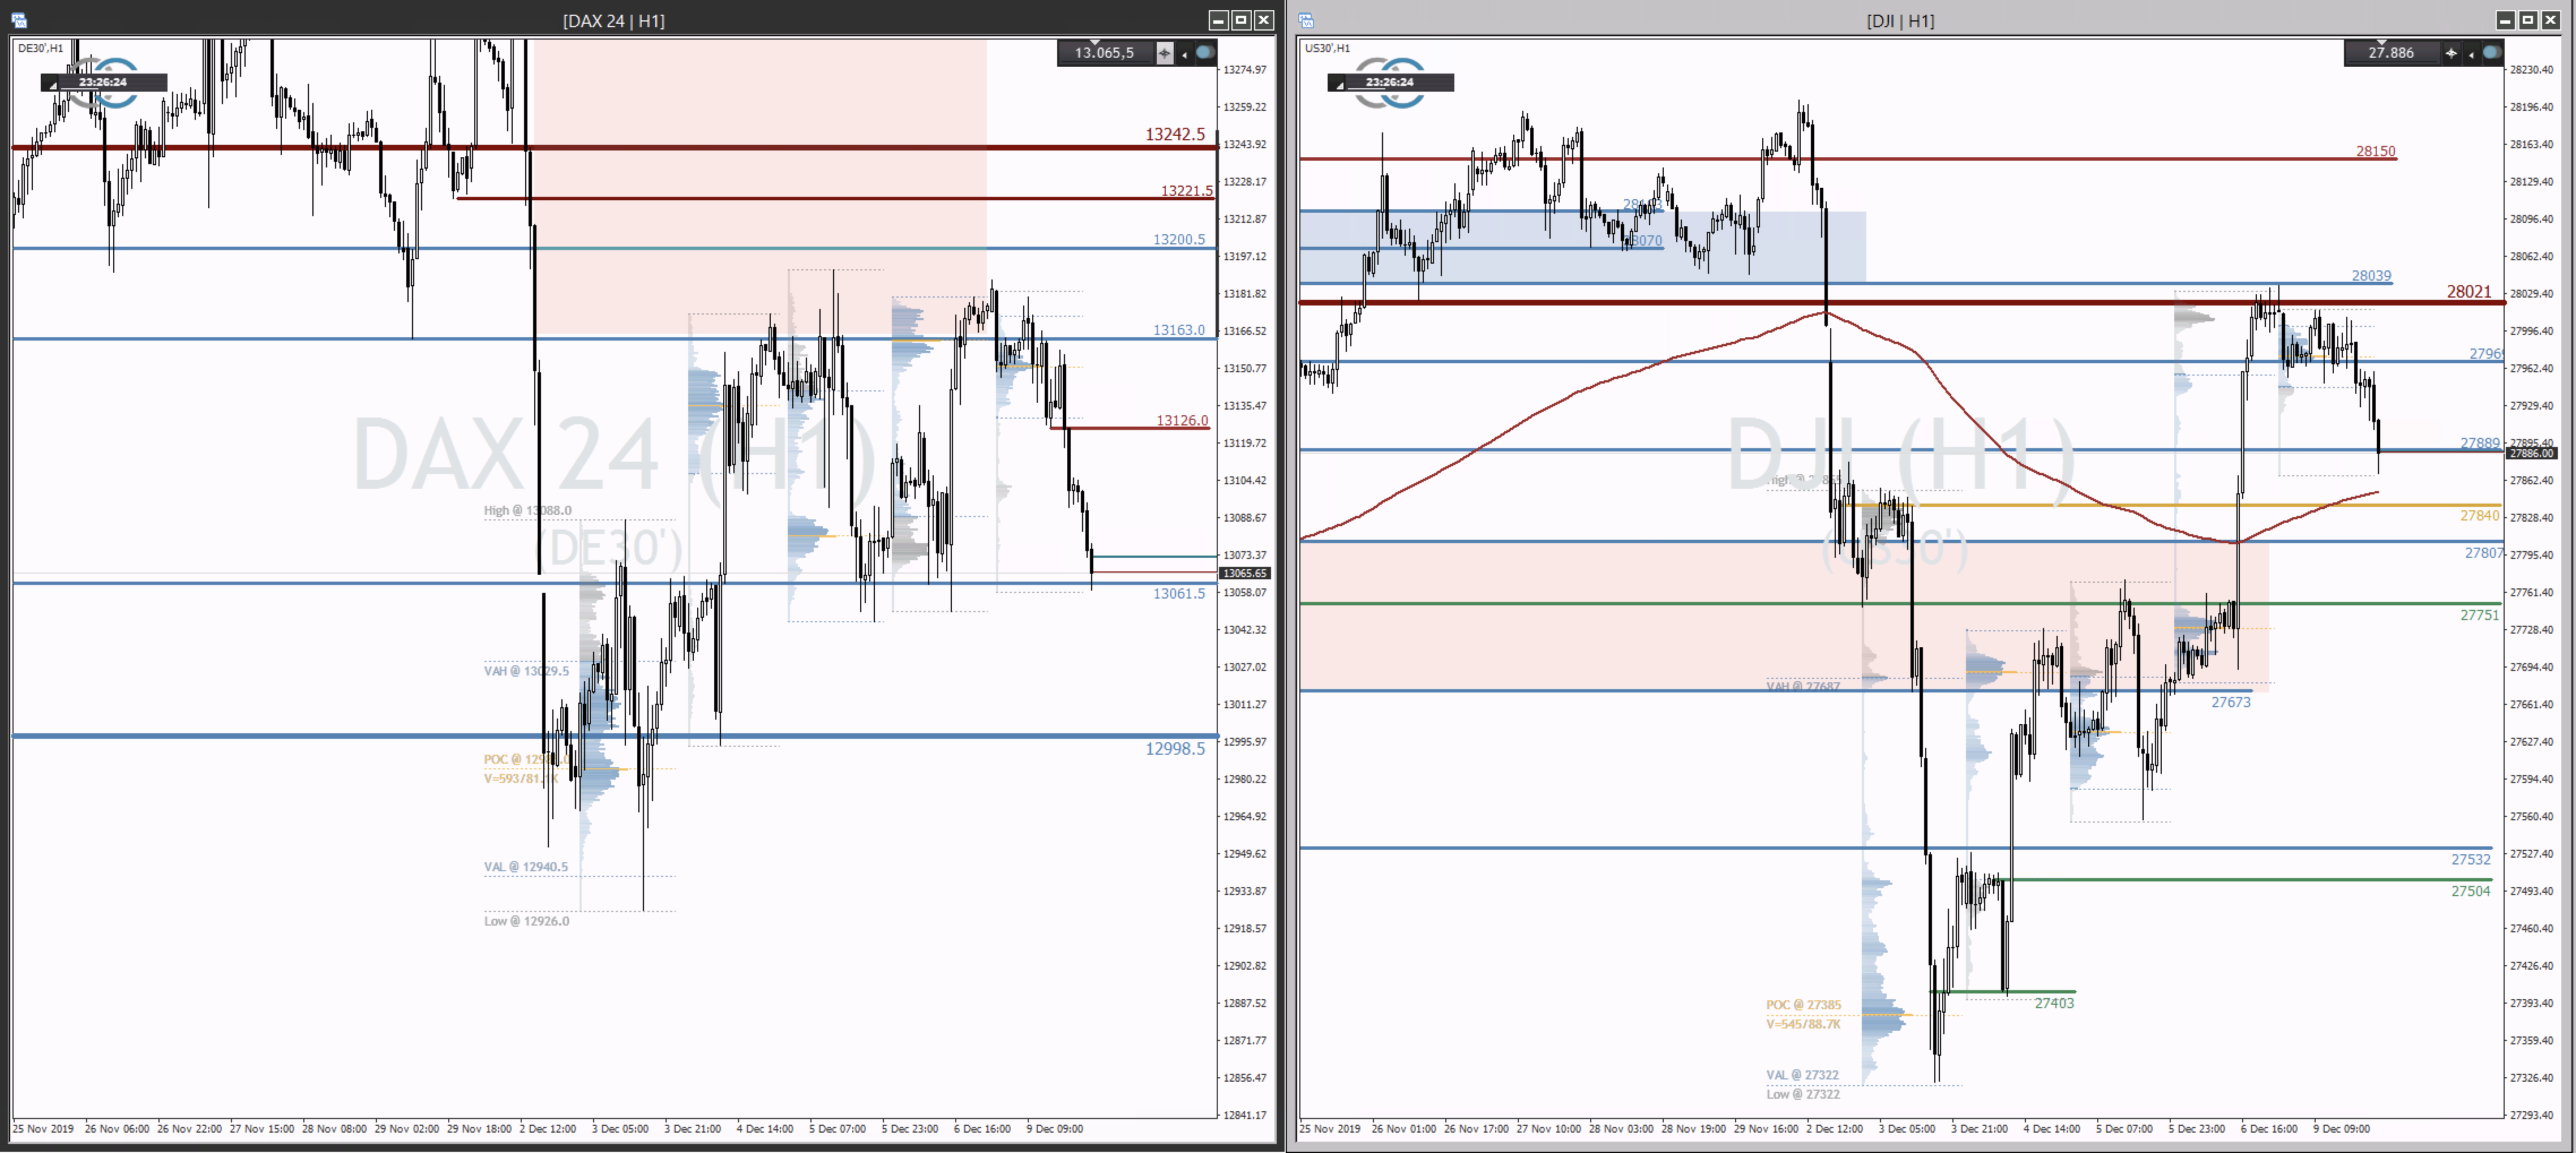Select the 27751 green level label
The width and height of the screenshot is (2576, 1153).
[x=2479, y=615]
